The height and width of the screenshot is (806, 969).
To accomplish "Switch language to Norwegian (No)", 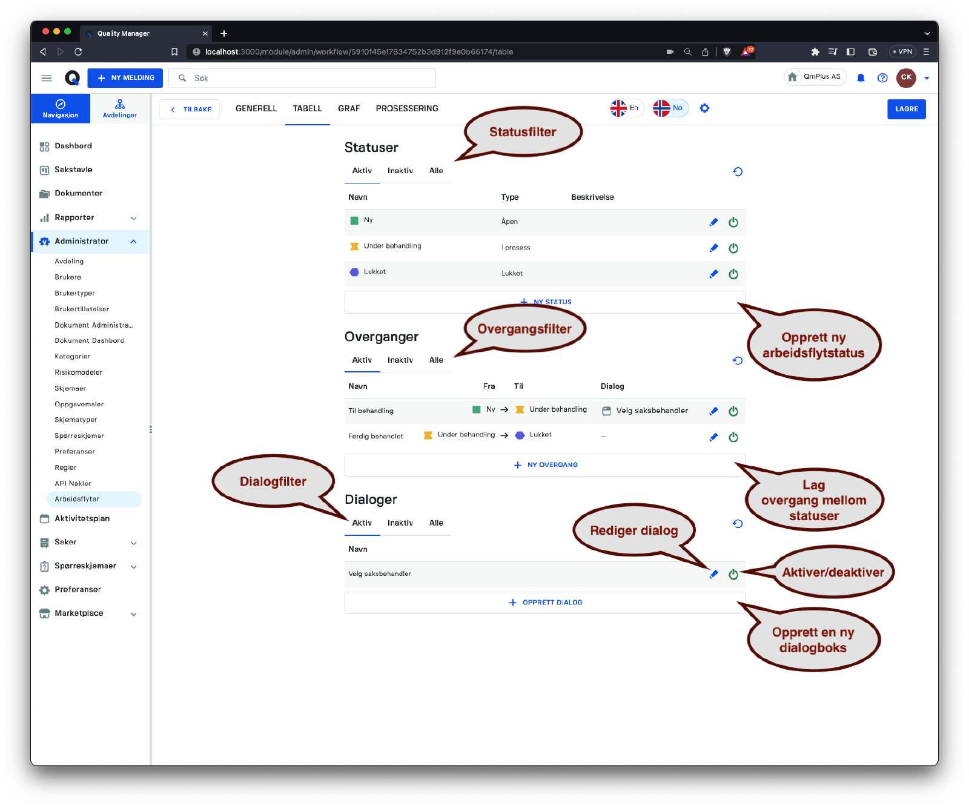I will click(x=670, y=108).
